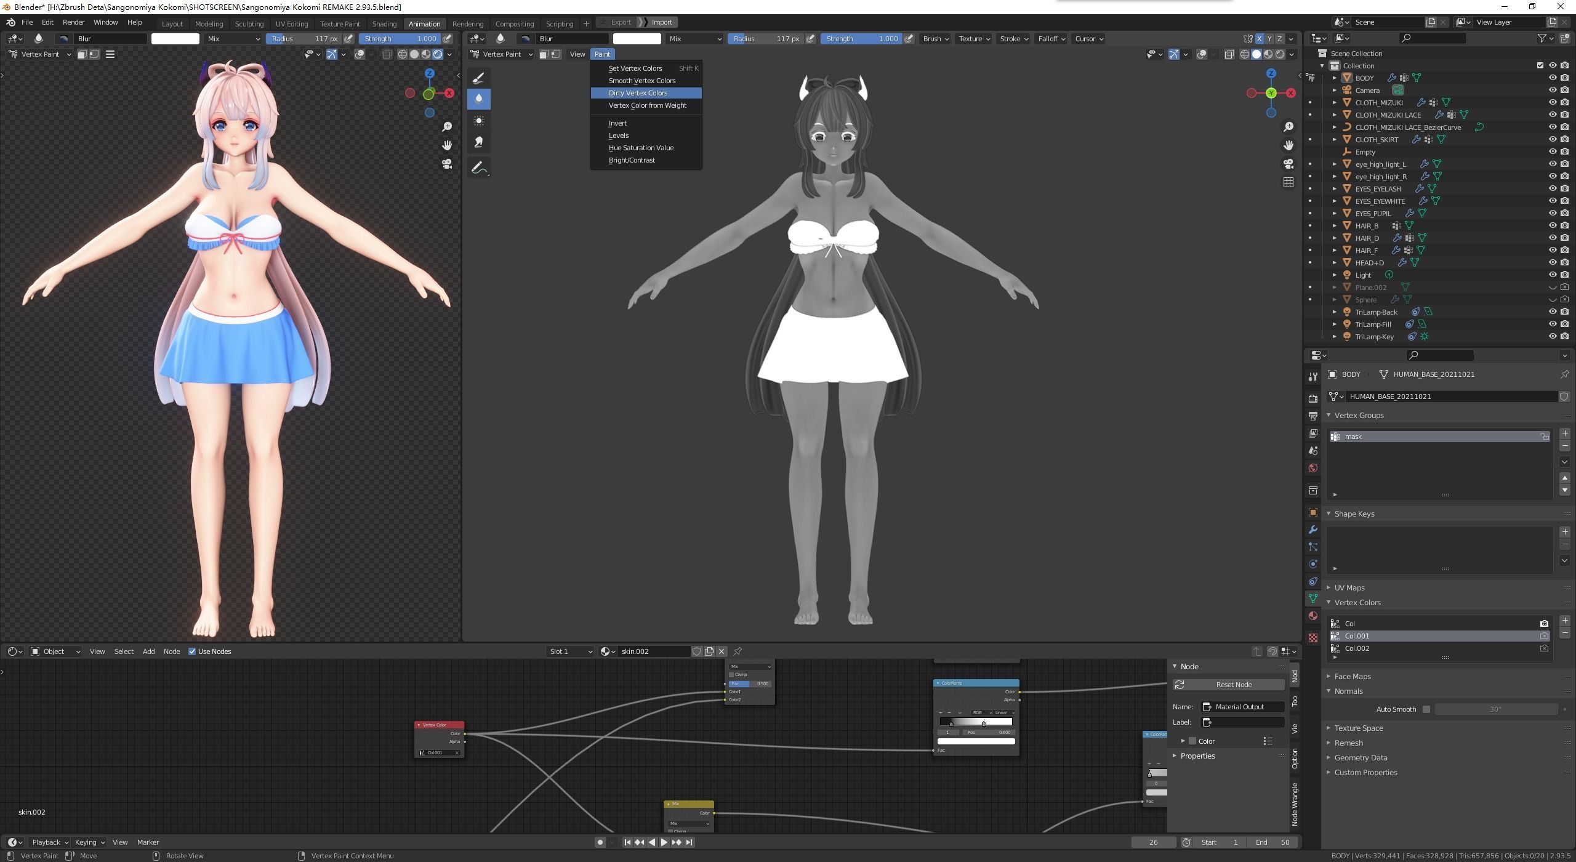Viewport: 1576px width, 862px height.
Task: Expand the HAIR_B tree item
Action: coord(1334,226)
